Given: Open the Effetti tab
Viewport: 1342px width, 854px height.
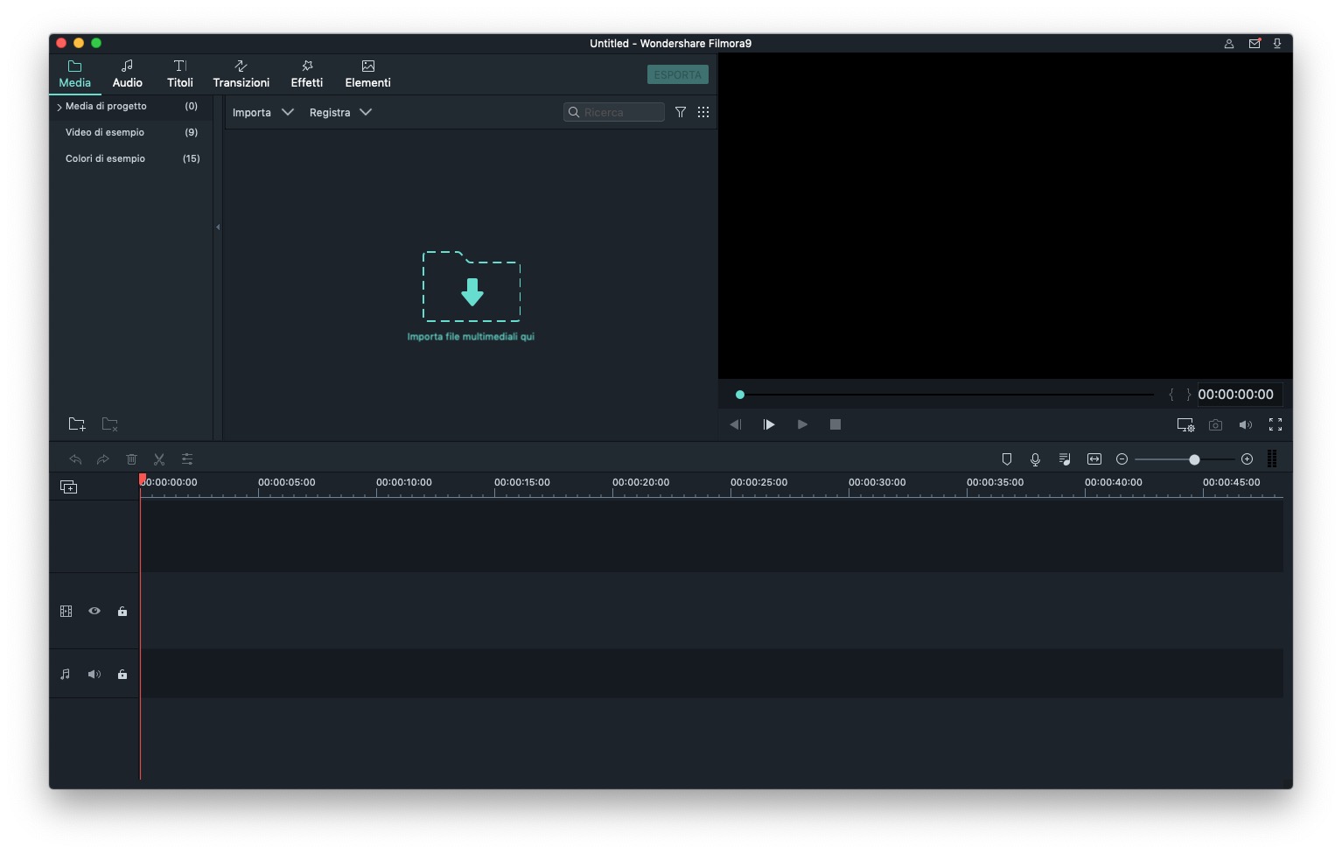Looking at the screenshot, I should [307, 73].
